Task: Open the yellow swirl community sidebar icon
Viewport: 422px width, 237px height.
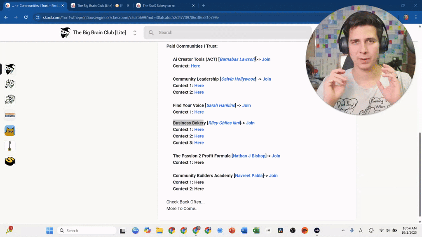Action: (x=10, y=161)
